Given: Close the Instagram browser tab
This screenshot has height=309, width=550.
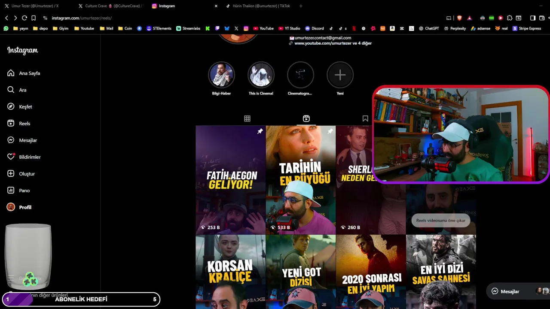Looking at the screenshot, I should 216,6.
